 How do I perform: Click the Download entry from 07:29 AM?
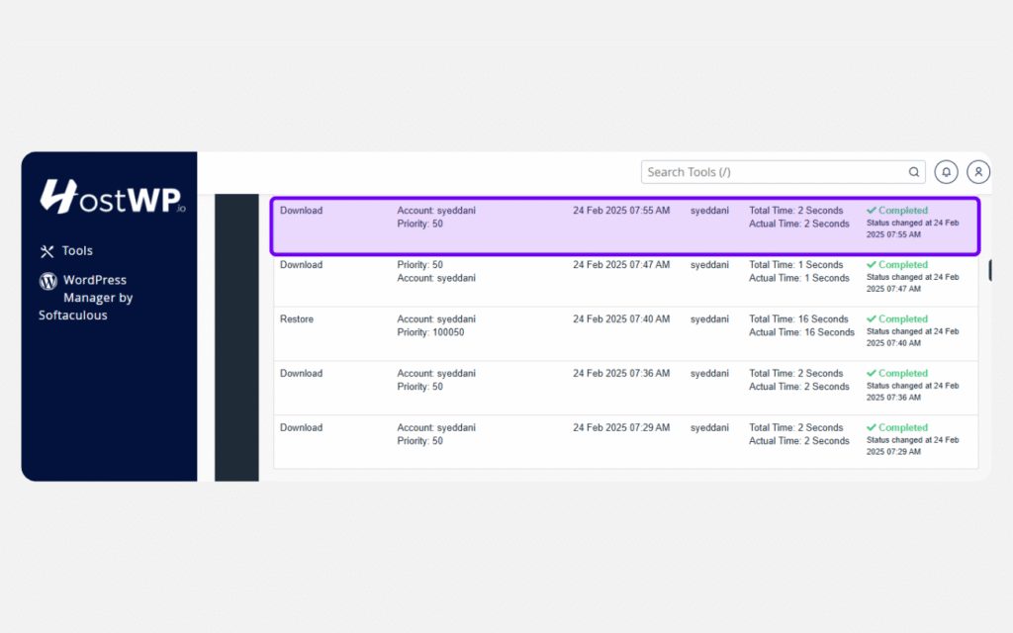(x=301, y=428)
